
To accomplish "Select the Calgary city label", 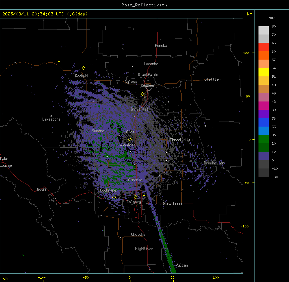I will (134, 202).
